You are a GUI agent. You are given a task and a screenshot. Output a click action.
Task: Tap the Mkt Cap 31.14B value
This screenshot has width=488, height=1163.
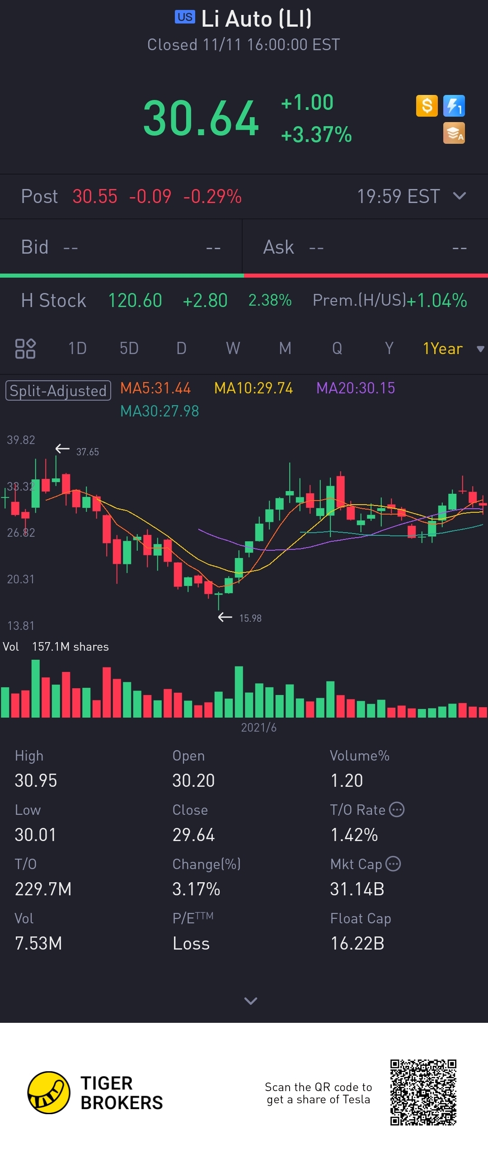click(357, 889)
